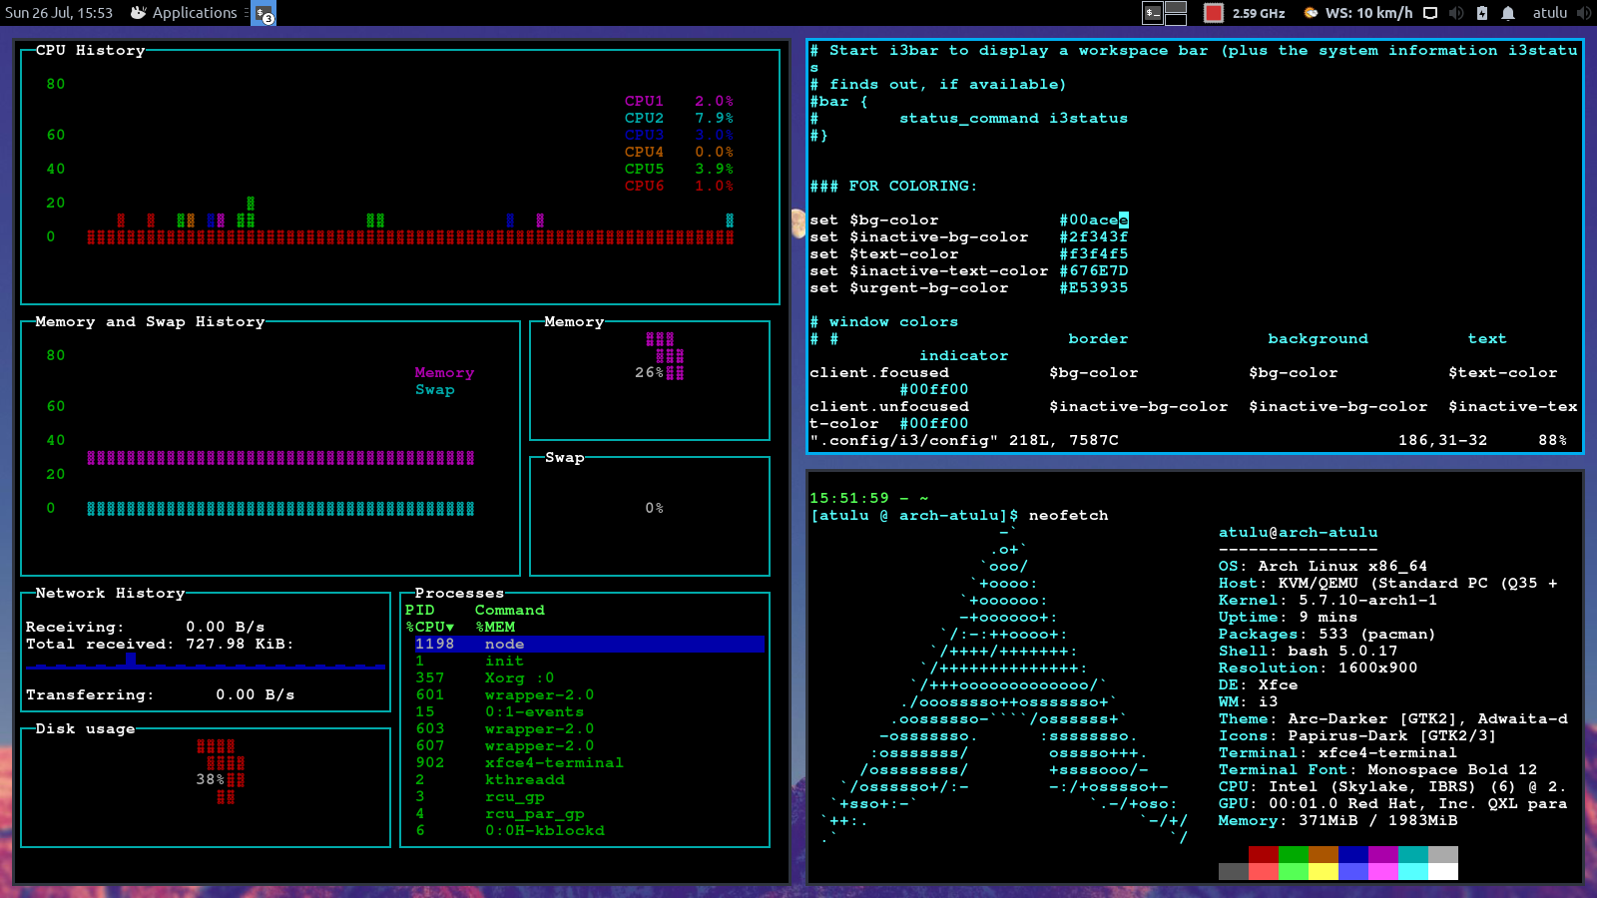The image size is (1597, 898).
Task: Click the neofetch command at the prompt
Action: (x=1069, y=516)
